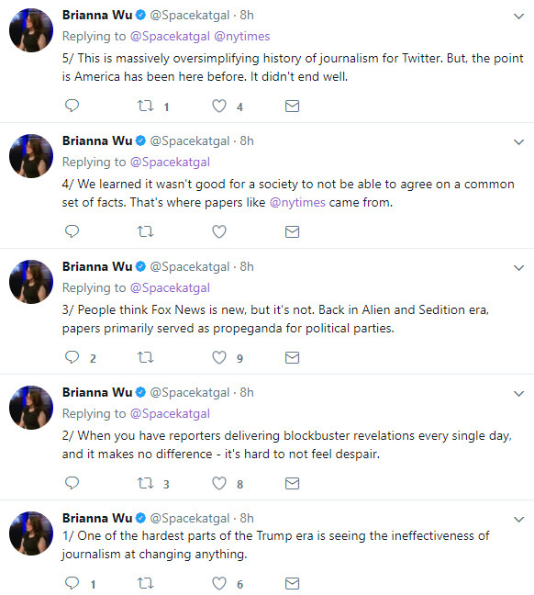Like the 2/ tweet about feeling despair
The width and height of the screenshot is (534, 595).
pos(219,483)
